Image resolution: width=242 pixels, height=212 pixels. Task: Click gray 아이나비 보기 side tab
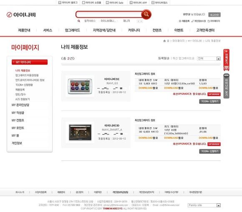(x=227, y=86)
